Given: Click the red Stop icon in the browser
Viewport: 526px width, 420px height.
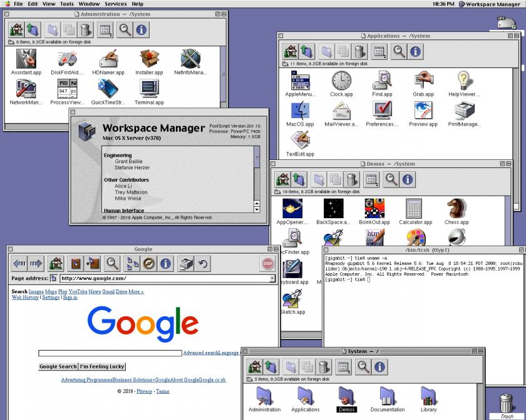Looking at the screenshot, I should point(267,264).
